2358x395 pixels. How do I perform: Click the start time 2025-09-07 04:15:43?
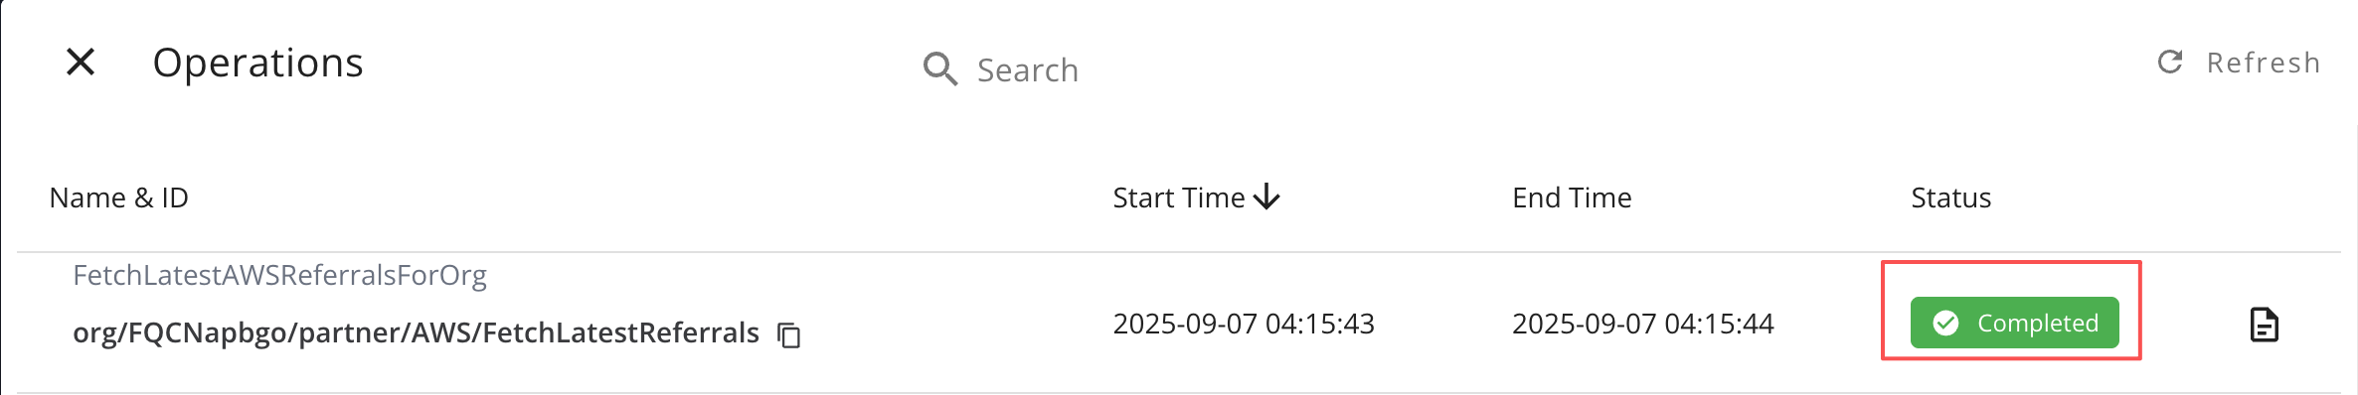coord(1244,324)
